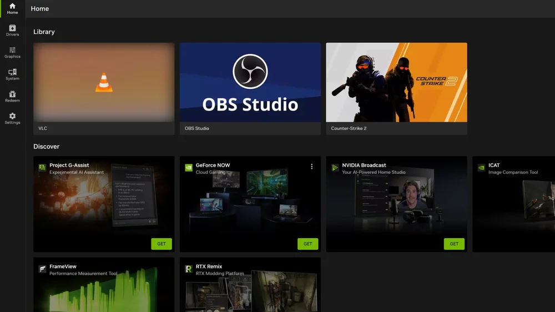Click the 'Library' section heading

pos(44,32)
